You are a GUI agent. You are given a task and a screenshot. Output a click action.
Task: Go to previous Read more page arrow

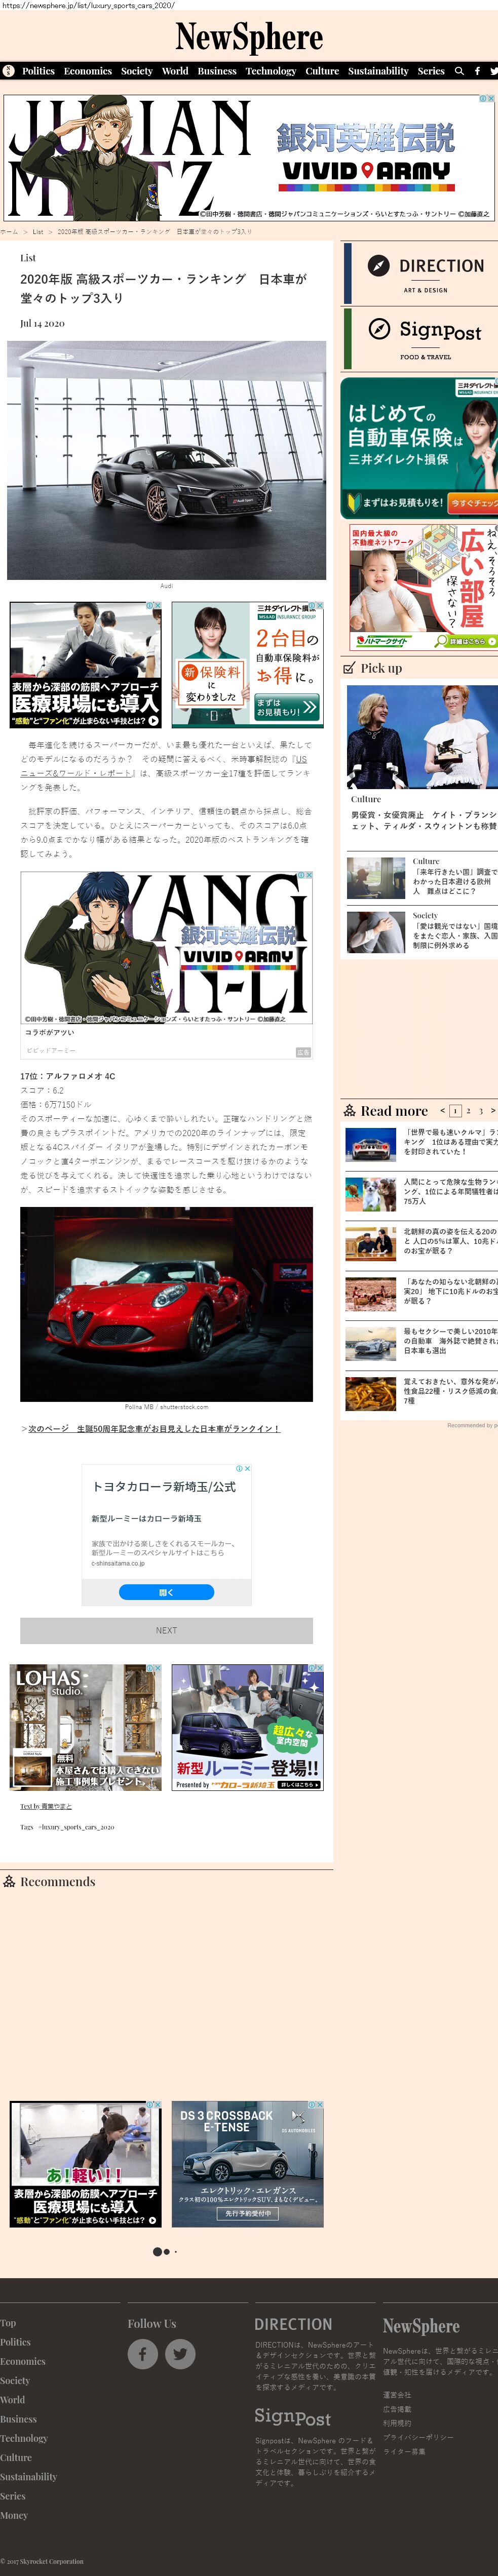[x=442, y=1110]
